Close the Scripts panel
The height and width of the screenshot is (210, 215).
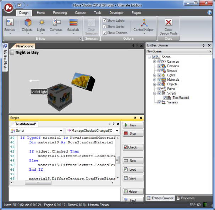pos(141,118)
